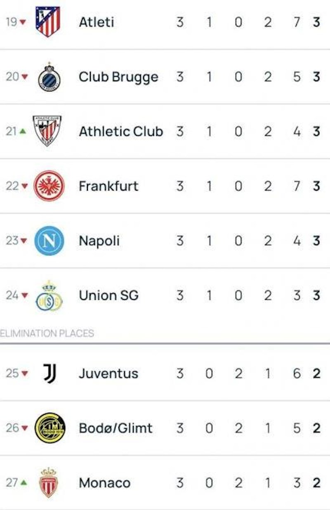Click the Club Brugge crest icon
The height and width of the screenshot is (510, 330).
click(49, 77)
